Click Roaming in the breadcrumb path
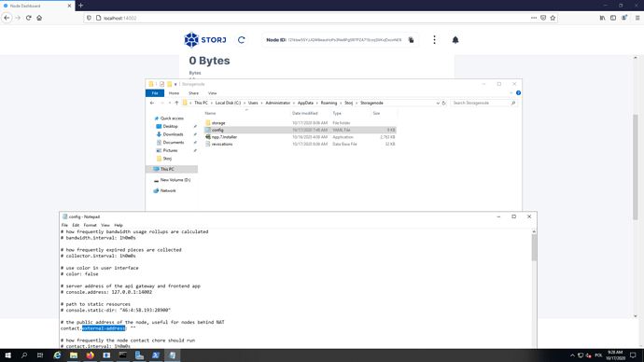This screenshot has height=362, width=644. tap(329, 103)
